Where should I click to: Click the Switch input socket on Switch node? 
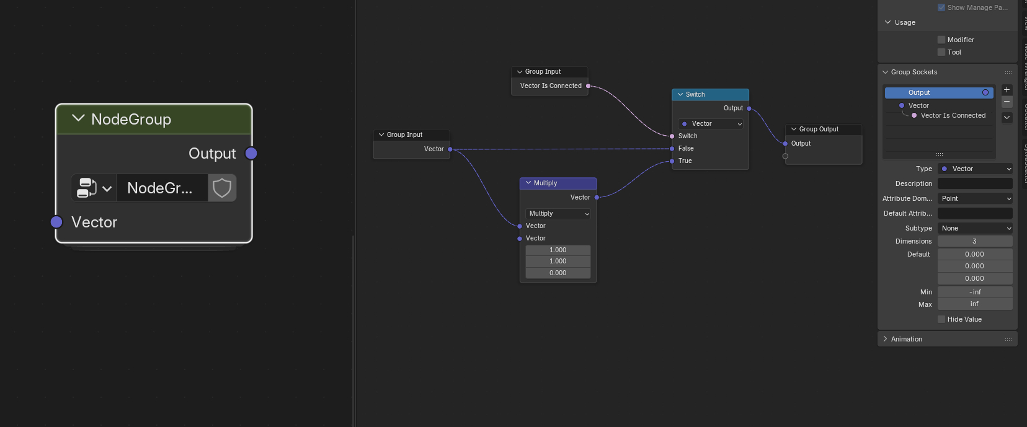(672, 136)
